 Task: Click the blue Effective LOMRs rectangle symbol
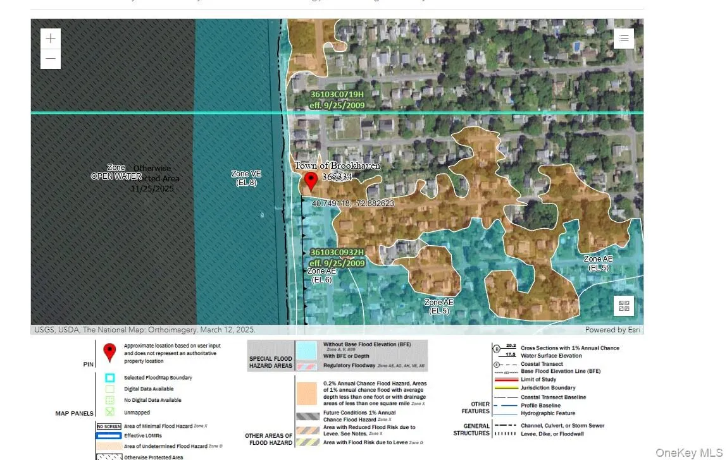(x=109, y=435)
